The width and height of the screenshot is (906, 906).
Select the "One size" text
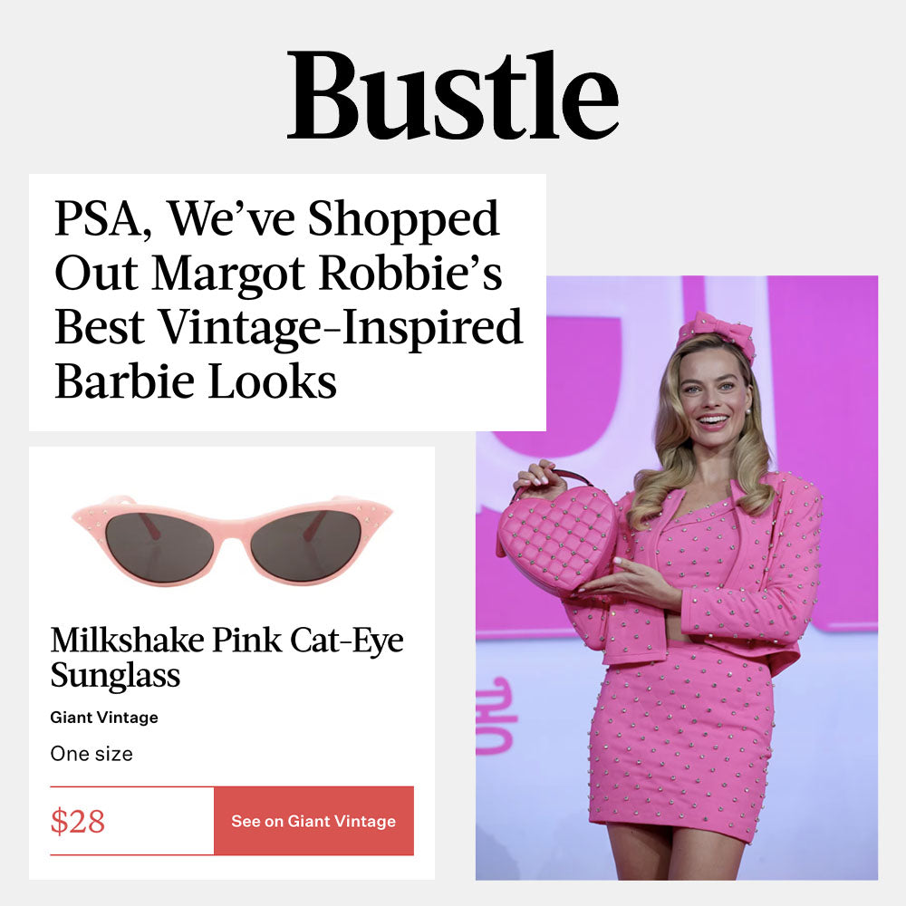[x=92, y=754]
